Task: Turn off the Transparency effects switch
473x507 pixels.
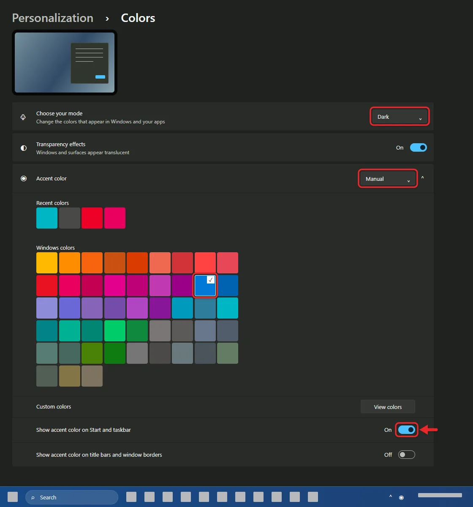Action: [x=419, y=147]
